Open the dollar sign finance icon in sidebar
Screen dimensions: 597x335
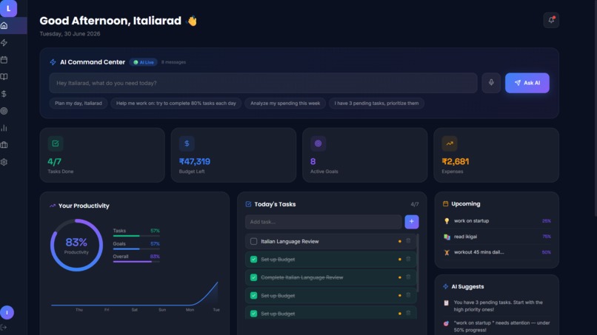tap(4, 94)
